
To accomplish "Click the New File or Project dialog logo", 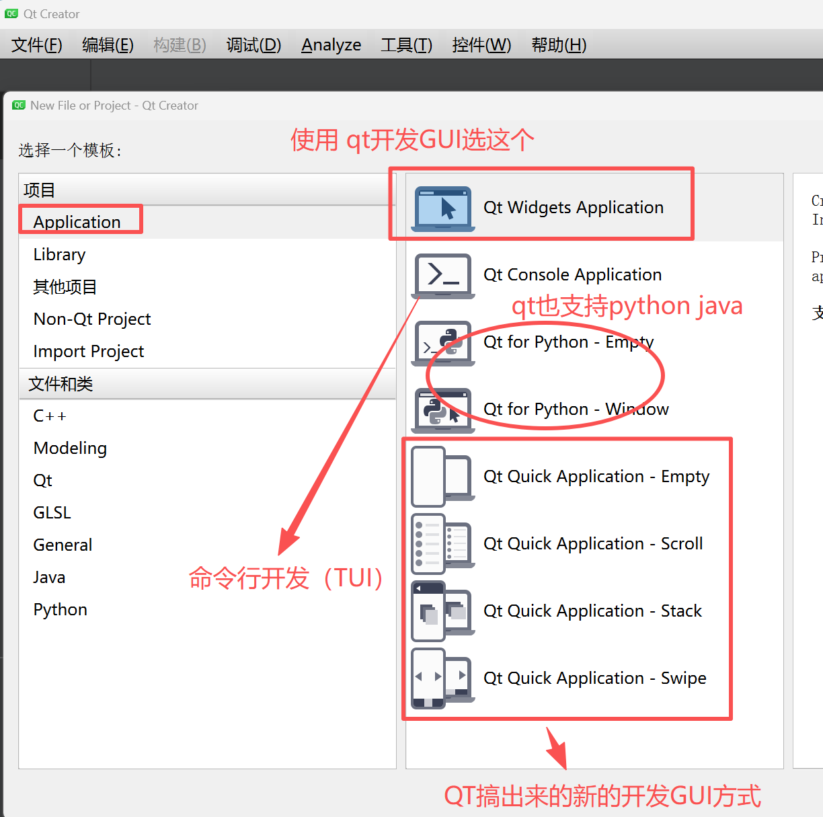I will [x=19, y=105].
